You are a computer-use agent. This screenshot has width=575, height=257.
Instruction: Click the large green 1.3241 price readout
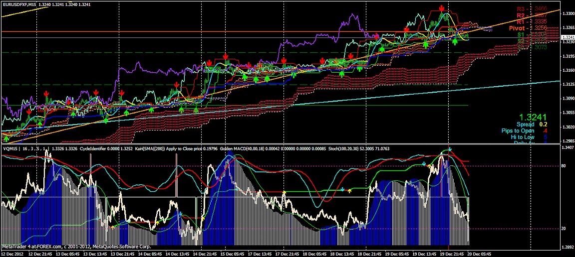pos(534,117)
